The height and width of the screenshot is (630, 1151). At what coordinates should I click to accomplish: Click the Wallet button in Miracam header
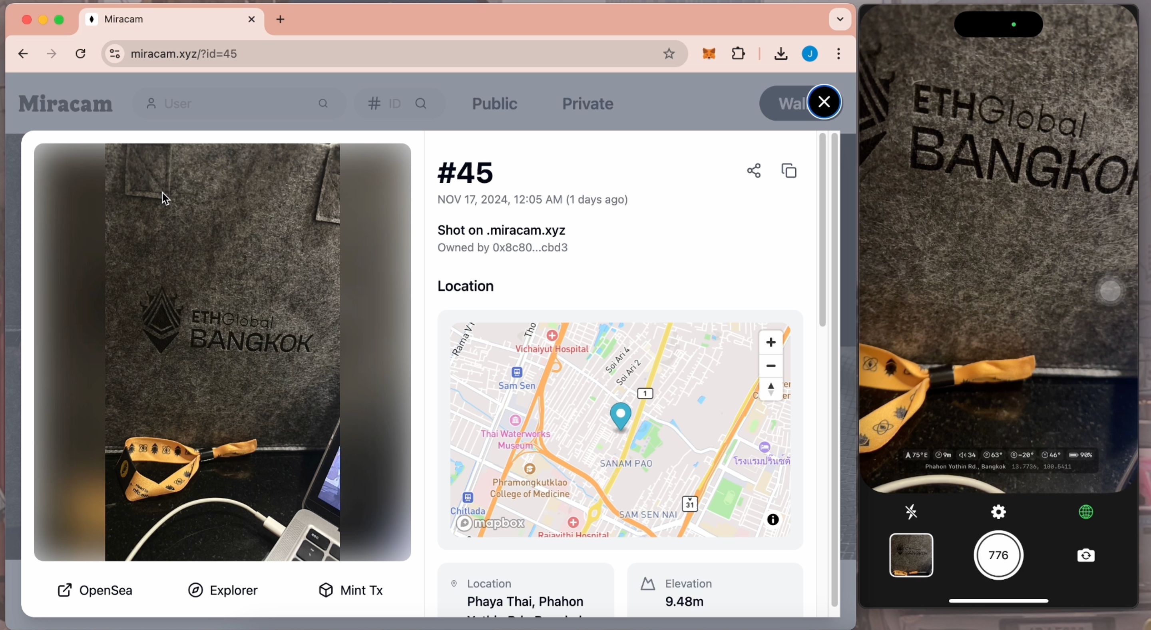(x=785, y=104)
